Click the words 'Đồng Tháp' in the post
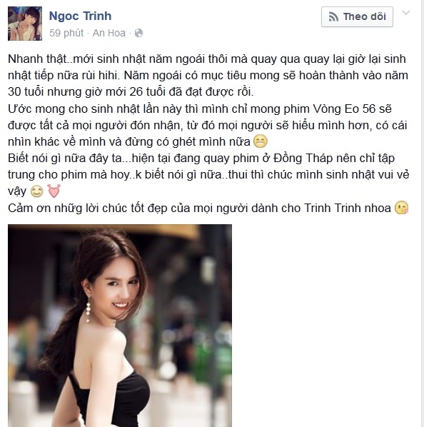 (303, 159)
